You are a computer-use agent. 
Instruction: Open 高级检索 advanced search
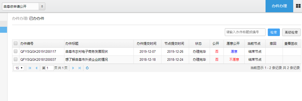[x=291, y=32]
